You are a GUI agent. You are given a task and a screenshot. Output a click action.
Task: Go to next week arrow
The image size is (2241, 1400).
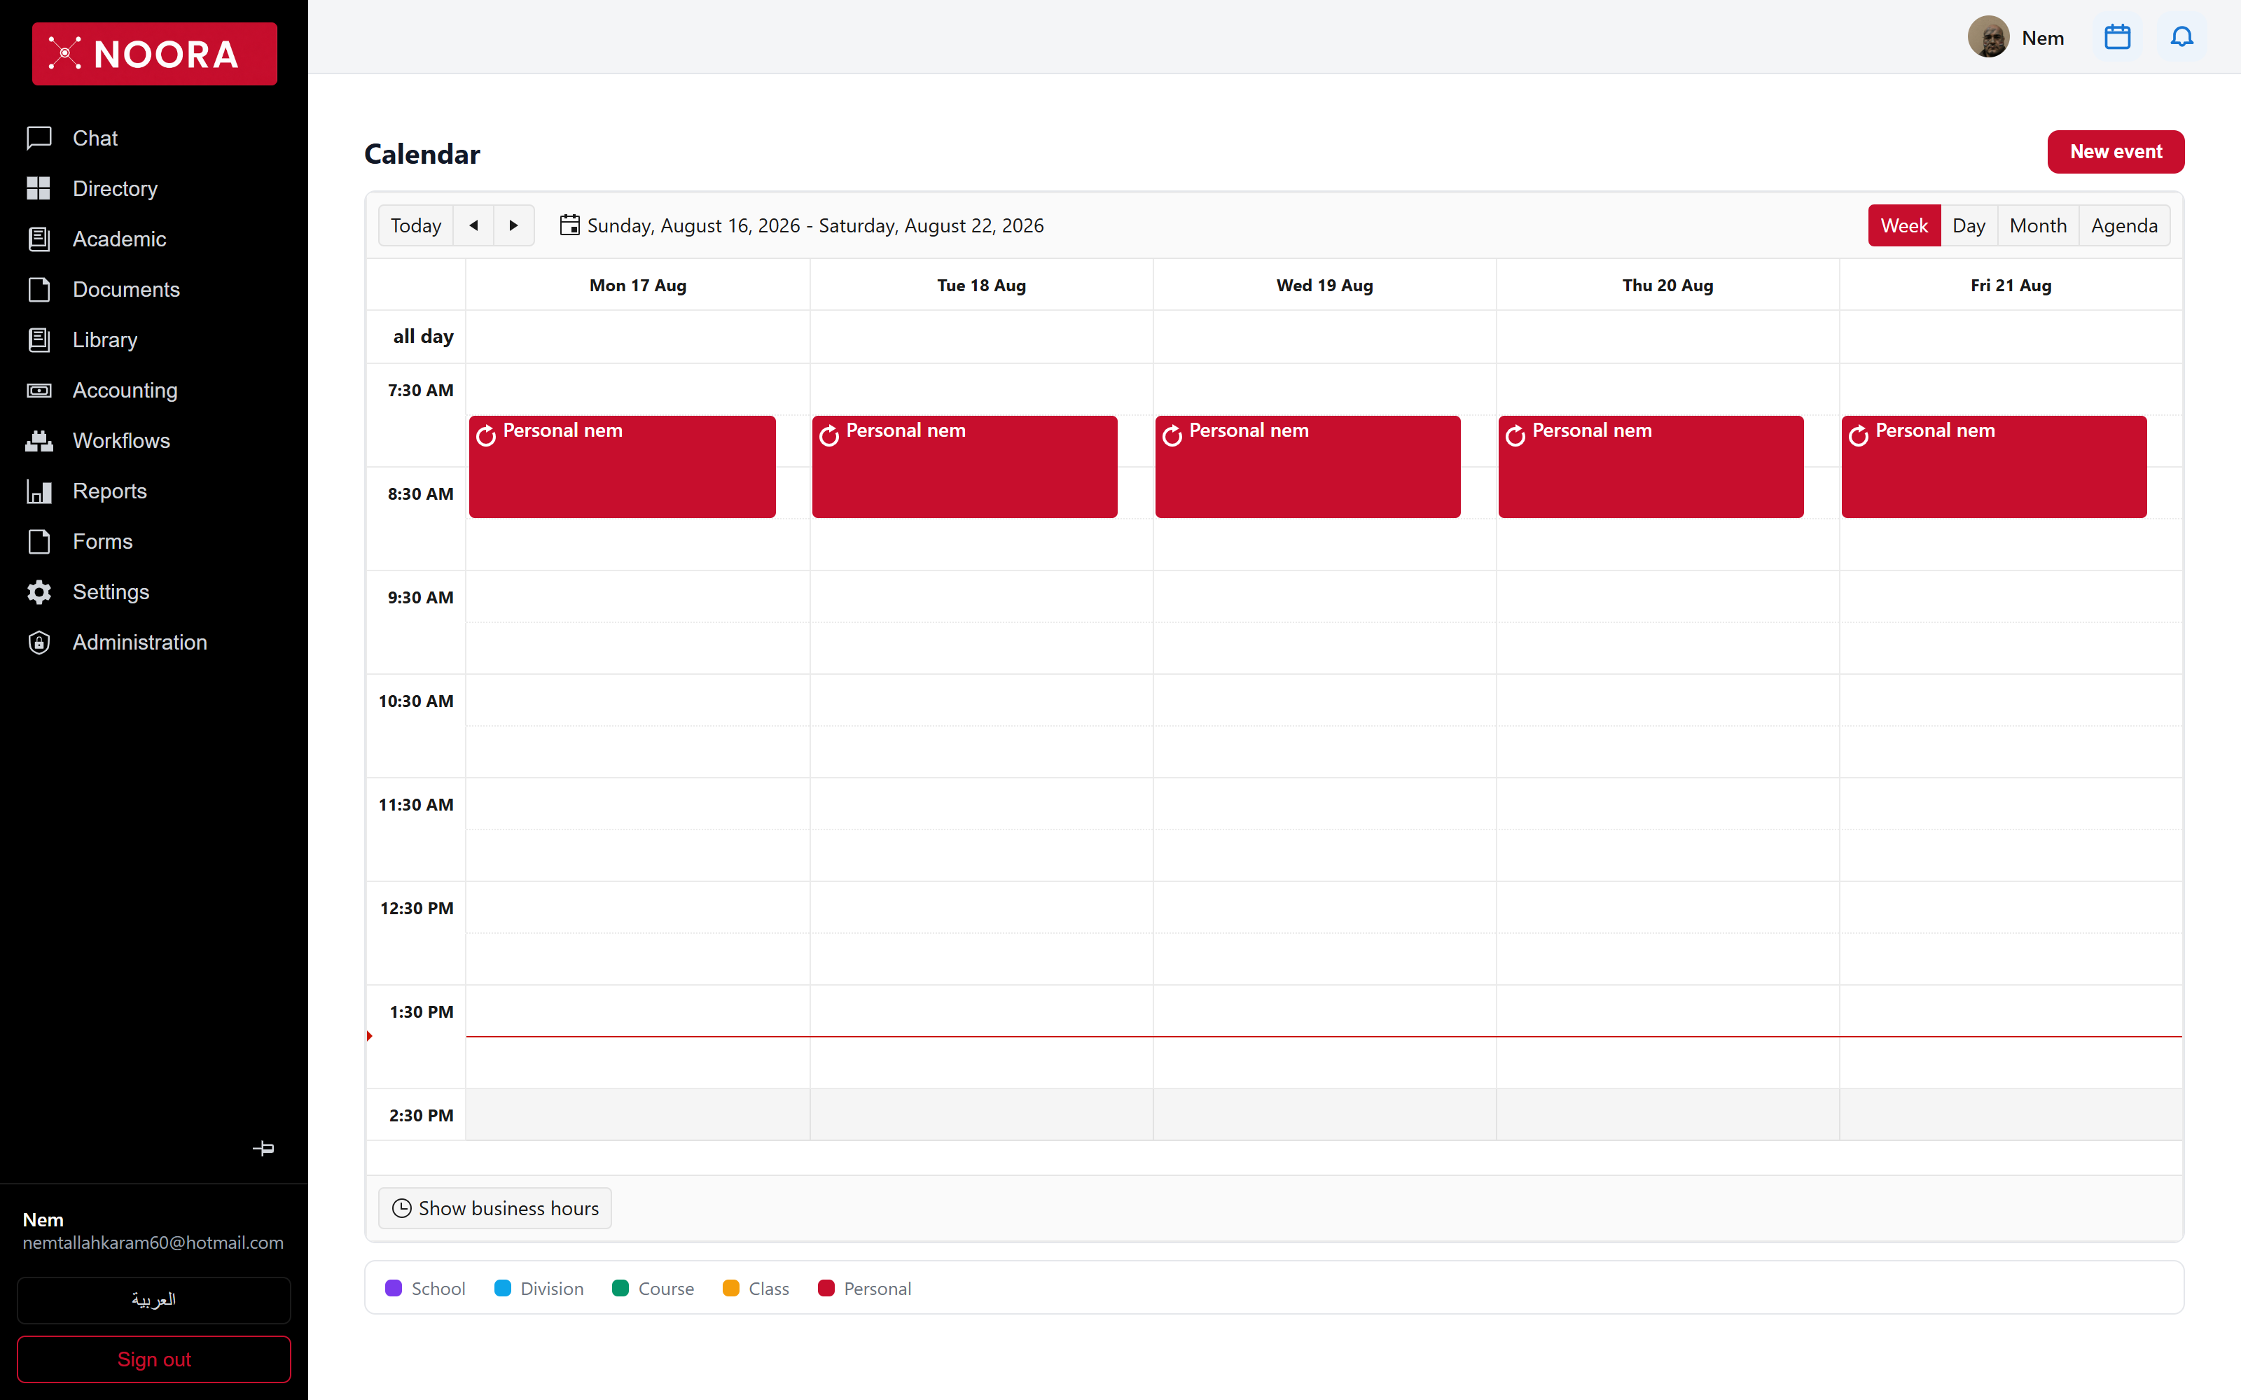[x=514, y=225]
